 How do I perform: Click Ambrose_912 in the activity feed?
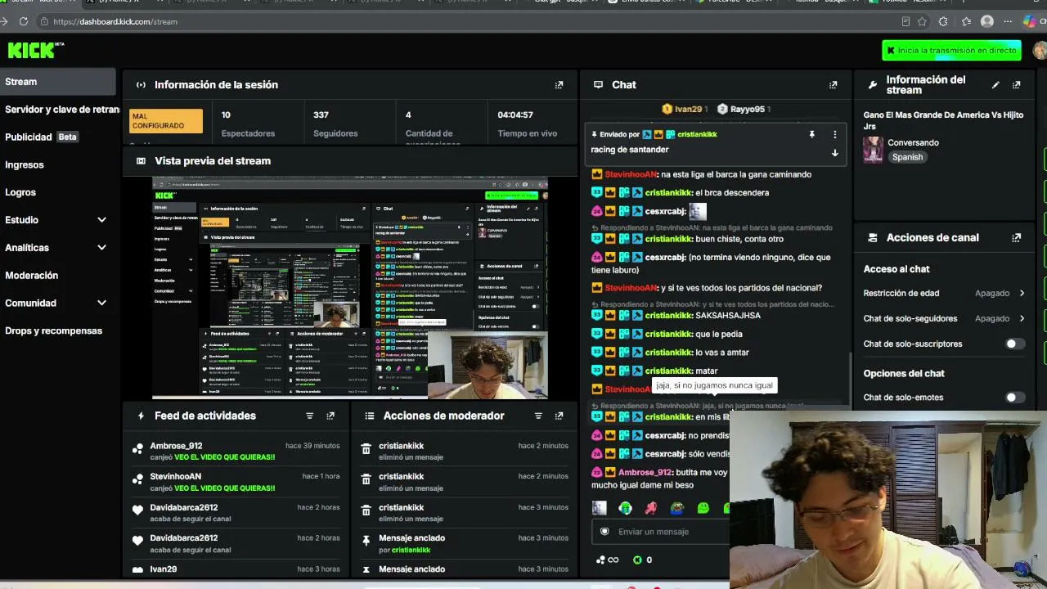[176, 446]
